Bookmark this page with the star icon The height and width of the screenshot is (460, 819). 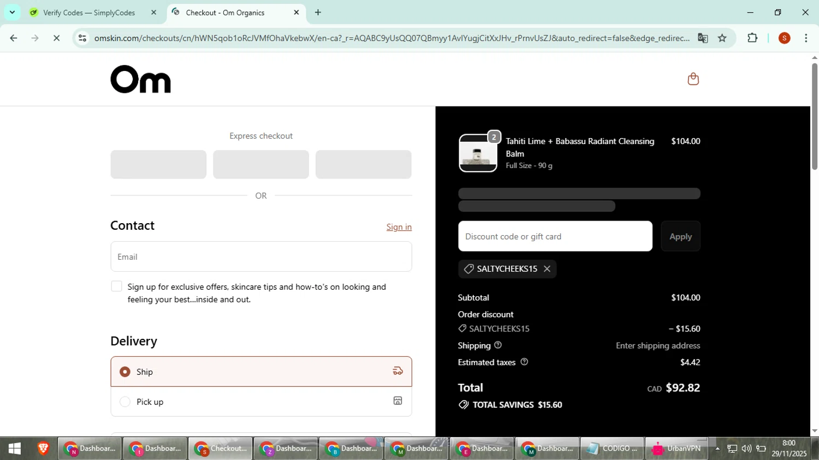722,38
